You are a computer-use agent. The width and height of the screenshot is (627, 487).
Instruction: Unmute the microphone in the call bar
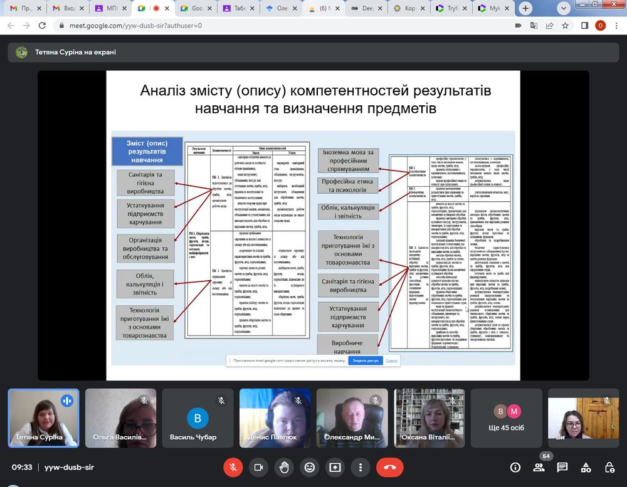pyautogui.click(x=233, y=468)
